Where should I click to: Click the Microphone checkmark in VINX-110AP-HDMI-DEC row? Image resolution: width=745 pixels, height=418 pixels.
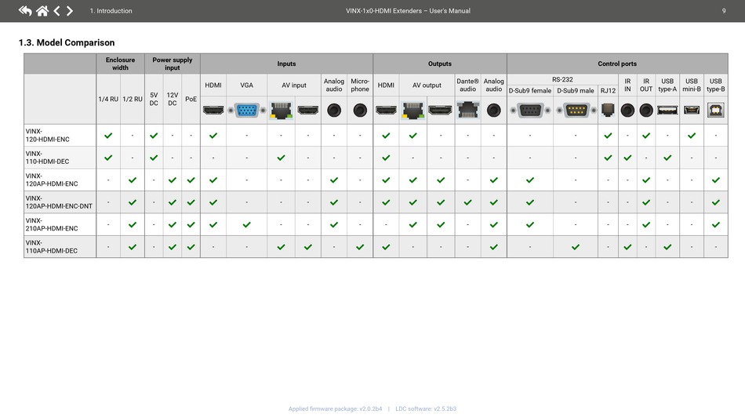tap(360, 247)
